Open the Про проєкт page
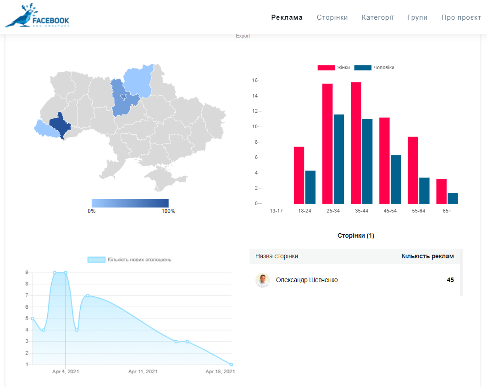 (461, 17)
